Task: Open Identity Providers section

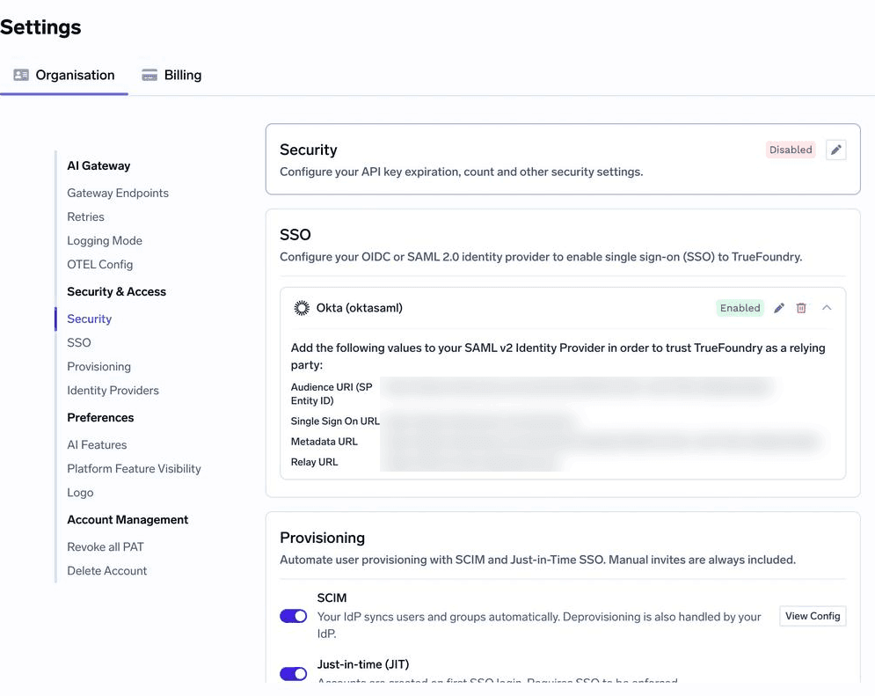Action: (x=113, y=391)
